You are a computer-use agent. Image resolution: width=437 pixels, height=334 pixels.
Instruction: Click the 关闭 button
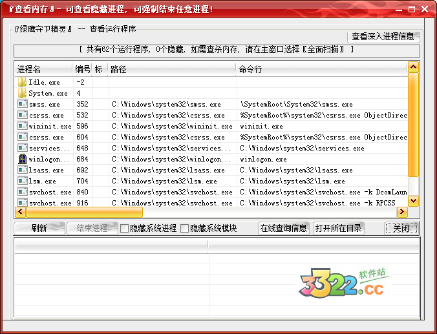coord(401,229)
